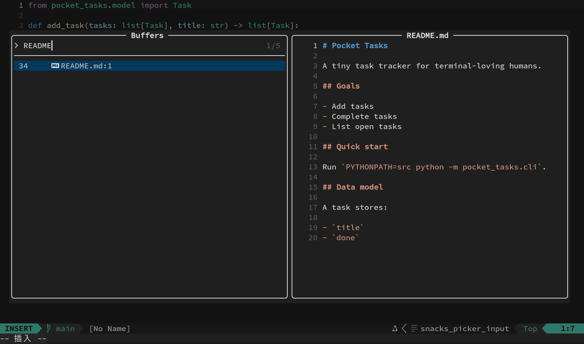This screenshot has width=584, height=344.
Task: Click the '## Quick start' heading
Action: [355, 147]
